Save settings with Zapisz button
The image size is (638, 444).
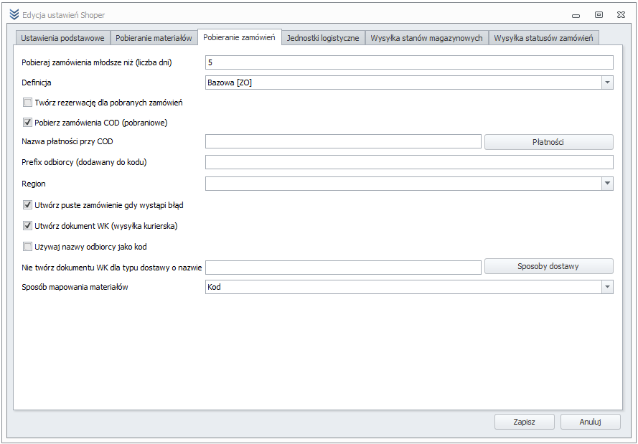pyautogui.click(x=525, y=422)
